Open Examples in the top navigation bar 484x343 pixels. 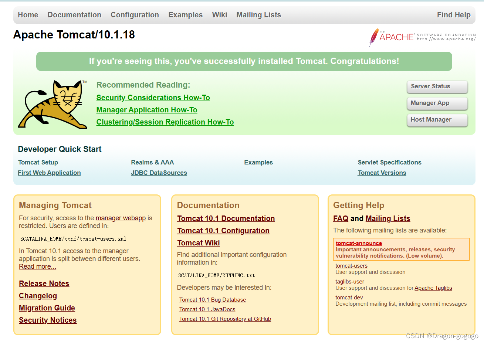pyautogui.click(x=186, y=15)
